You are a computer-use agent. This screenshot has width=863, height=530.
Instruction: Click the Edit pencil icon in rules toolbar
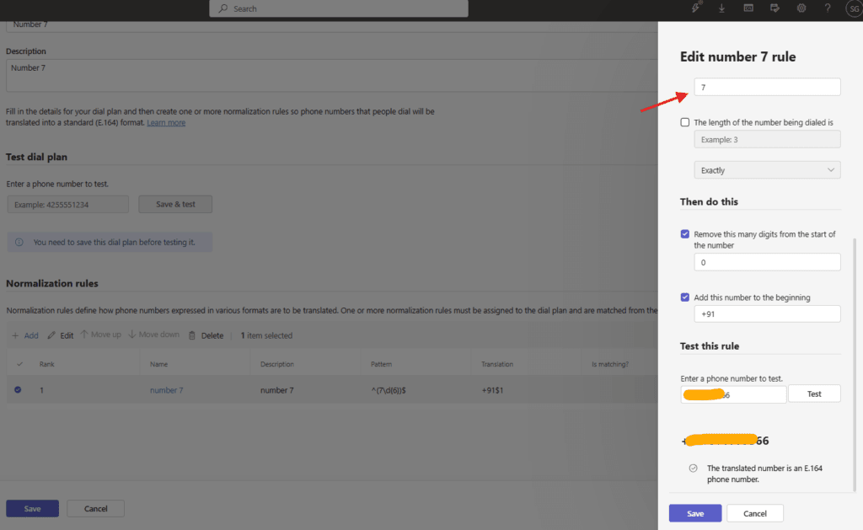51,335
